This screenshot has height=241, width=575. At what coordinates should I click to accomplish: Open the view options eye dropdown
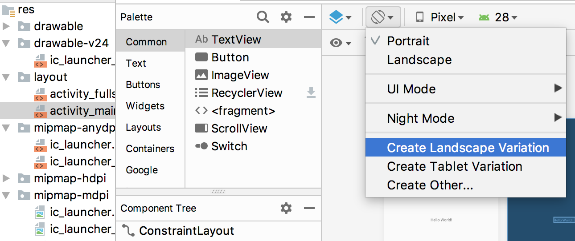341,43
